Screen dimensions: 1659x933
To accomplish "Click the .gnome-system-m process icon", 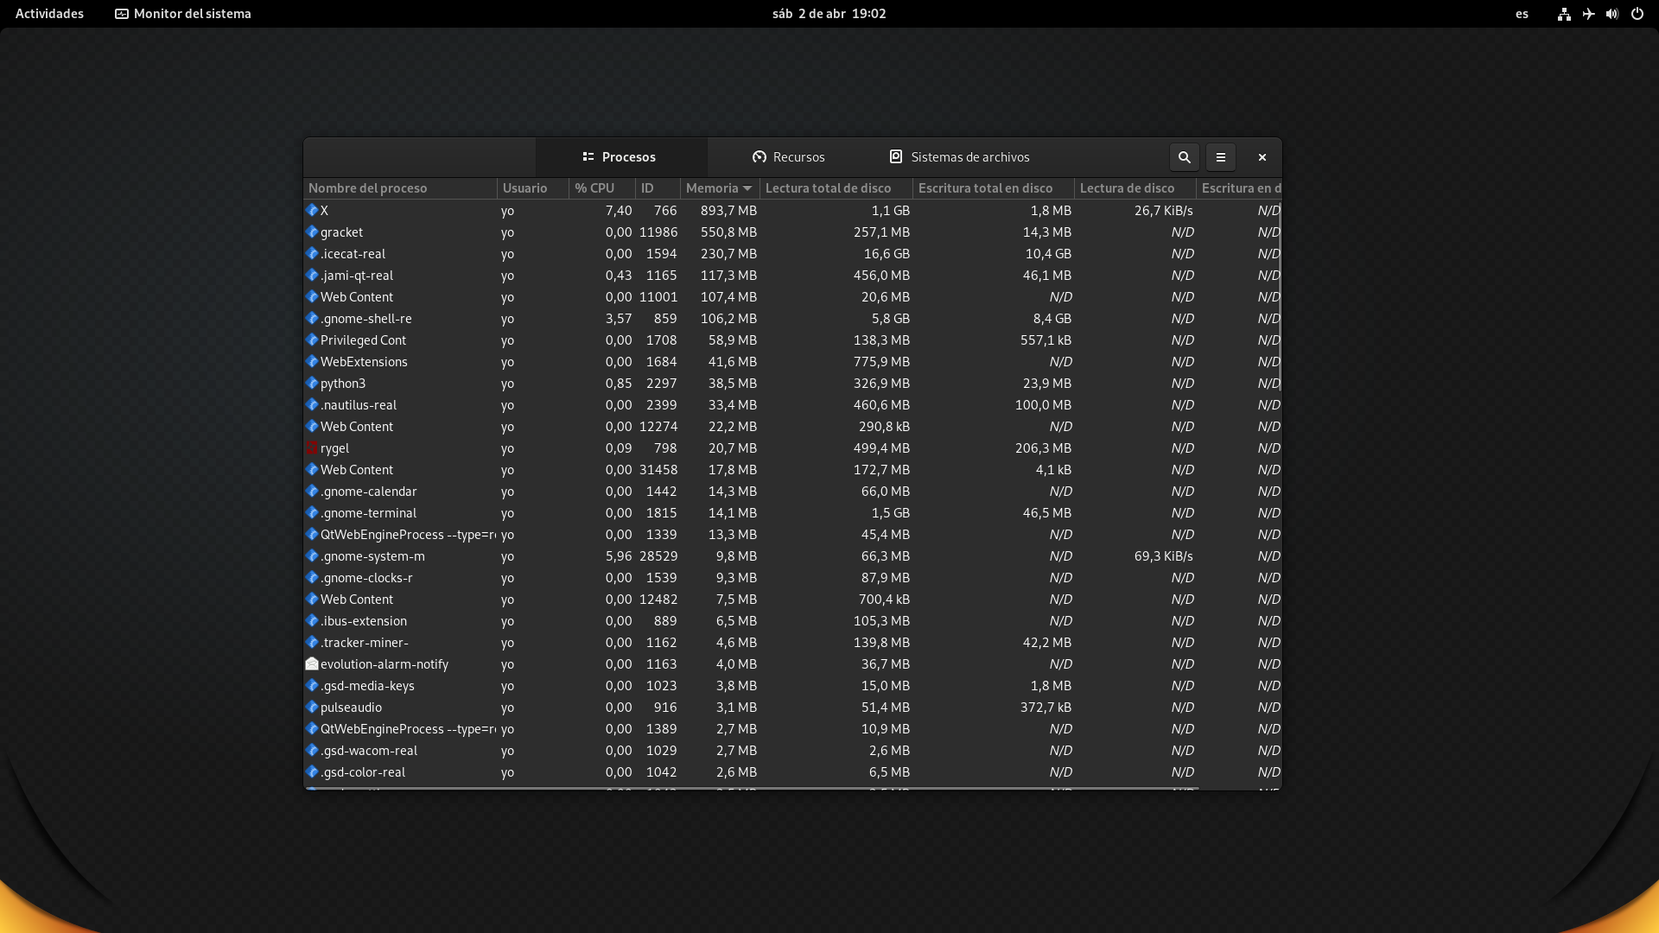I will point(312,555).
